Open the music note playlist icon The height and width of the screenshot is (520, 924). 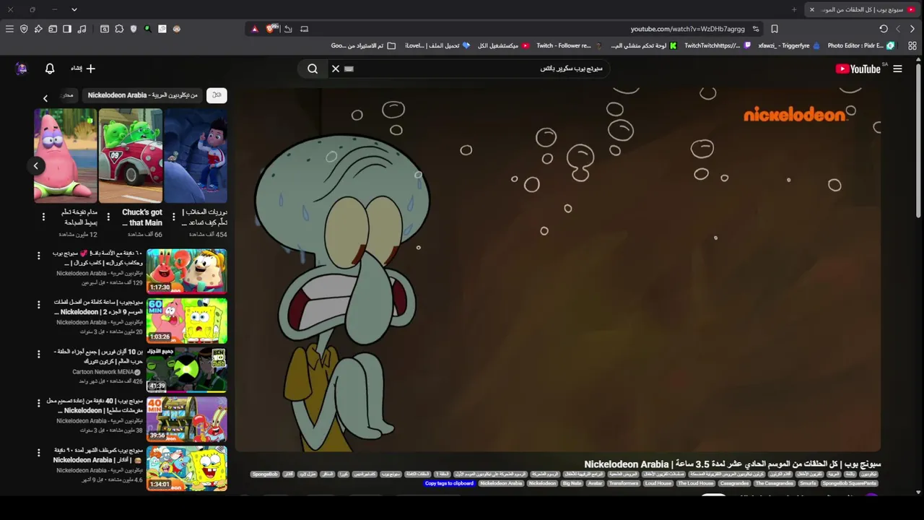tap(82, 29)
